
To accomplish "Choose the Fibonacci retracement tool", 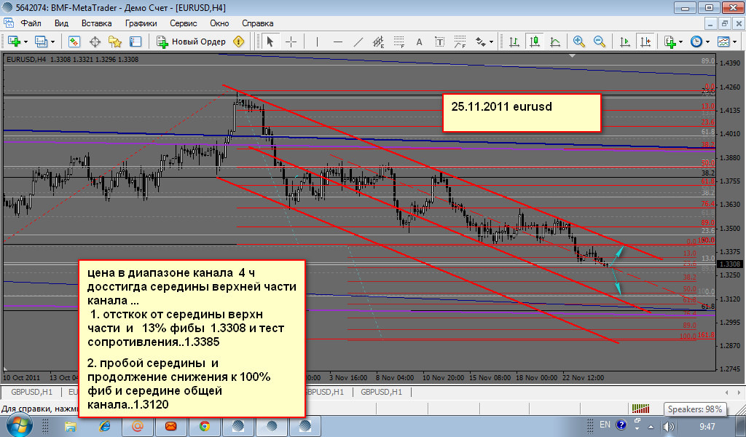I will [398, 42].
